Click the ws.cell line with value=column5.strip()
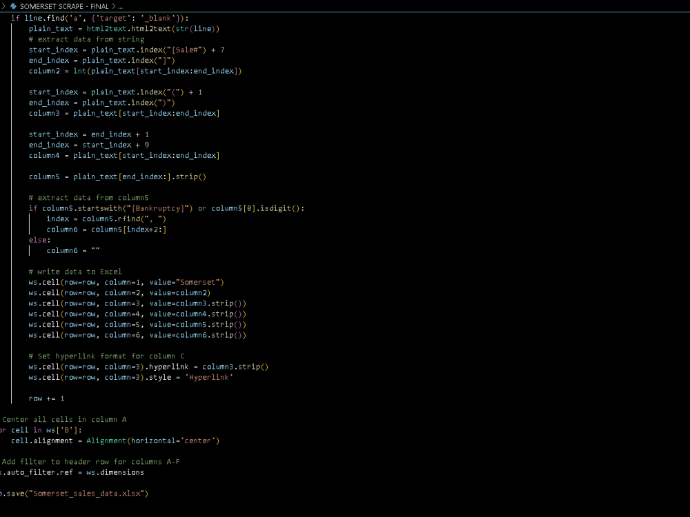 (137, 324)
